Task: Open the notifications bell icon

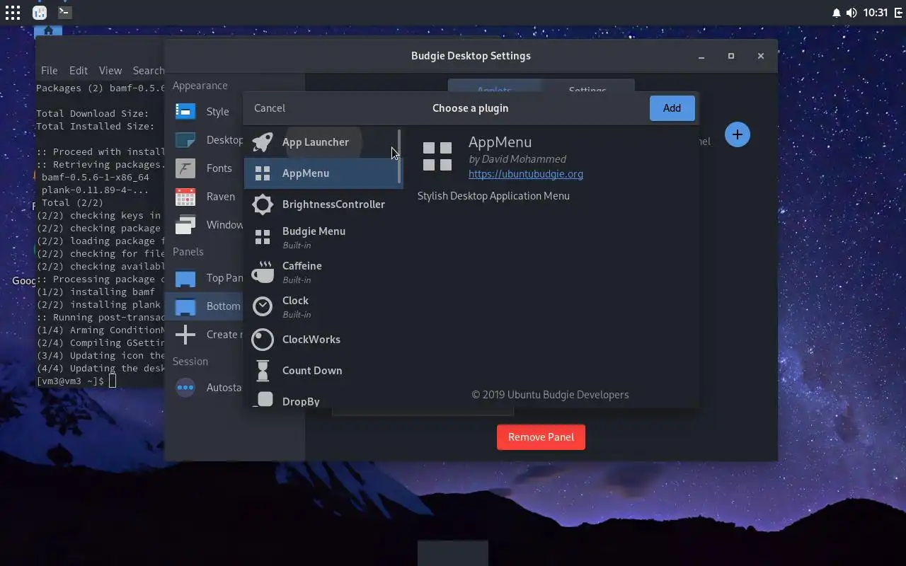Action: tap(837, 13)
